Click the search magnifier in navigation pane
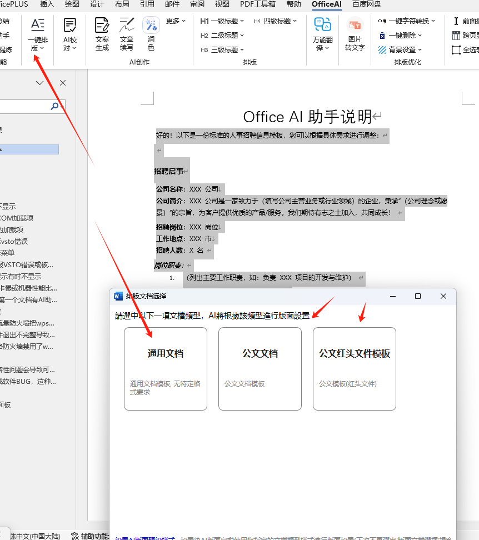 [x=54, y=106]
